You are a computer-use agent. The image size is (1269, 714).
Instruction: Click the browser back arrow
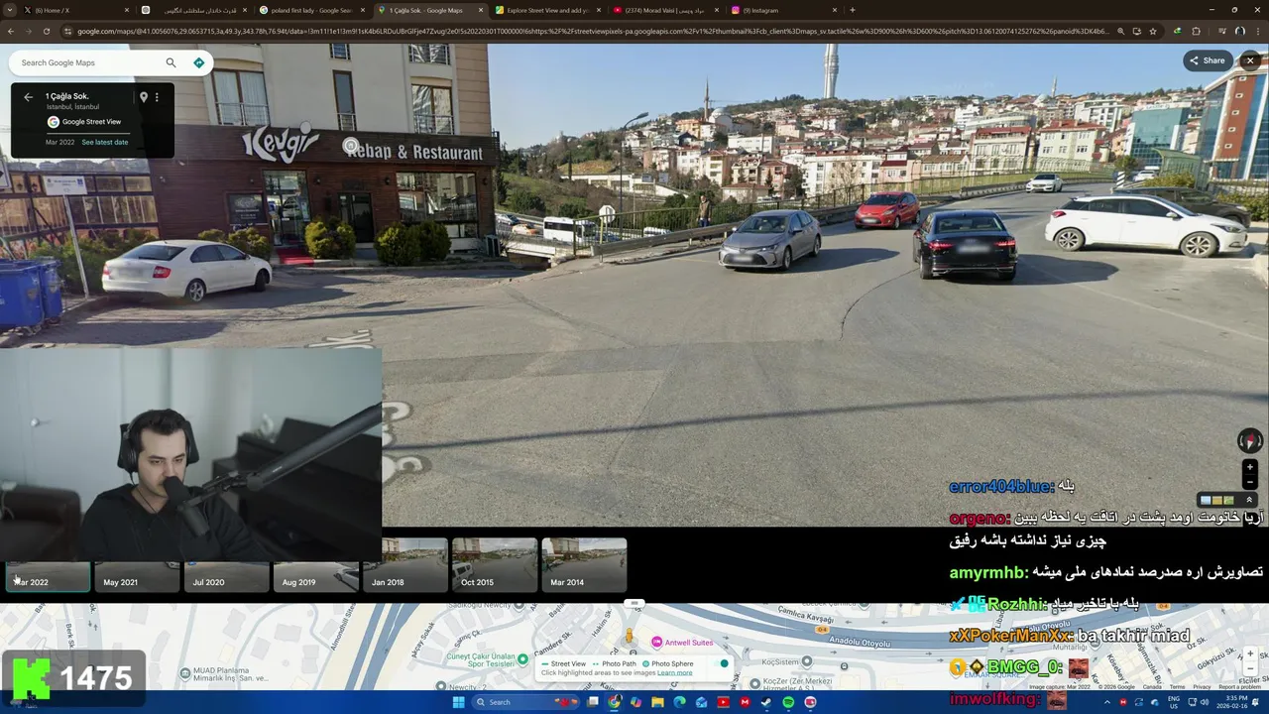click(10, 31)
